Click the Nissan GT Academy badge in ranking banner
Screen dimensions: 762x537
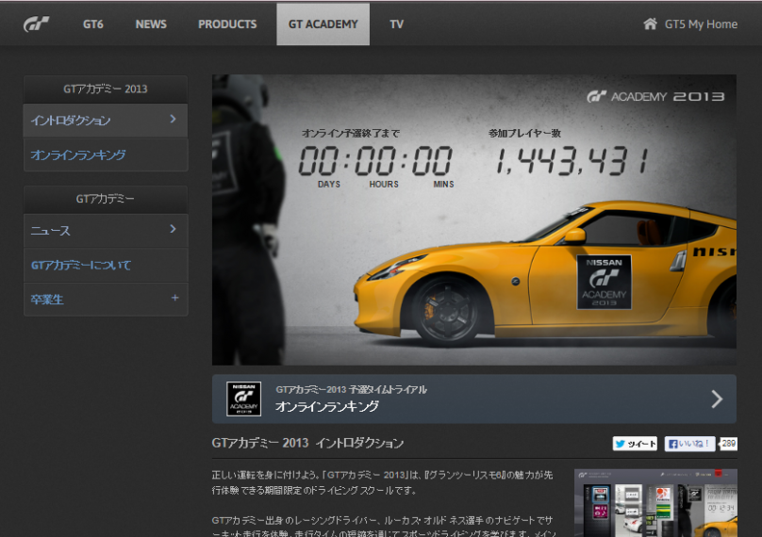243,399
